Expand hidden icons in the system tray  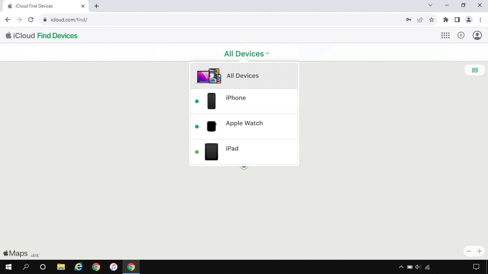(401, 267)
